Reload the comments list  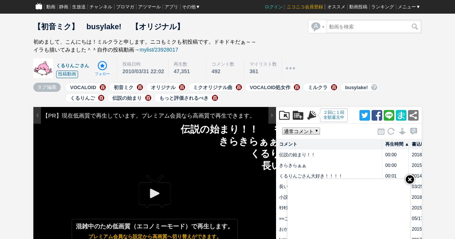[x=391, y=131]
